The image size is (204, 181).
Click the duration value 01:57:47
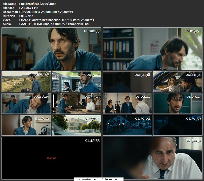(x=27, y=16)
